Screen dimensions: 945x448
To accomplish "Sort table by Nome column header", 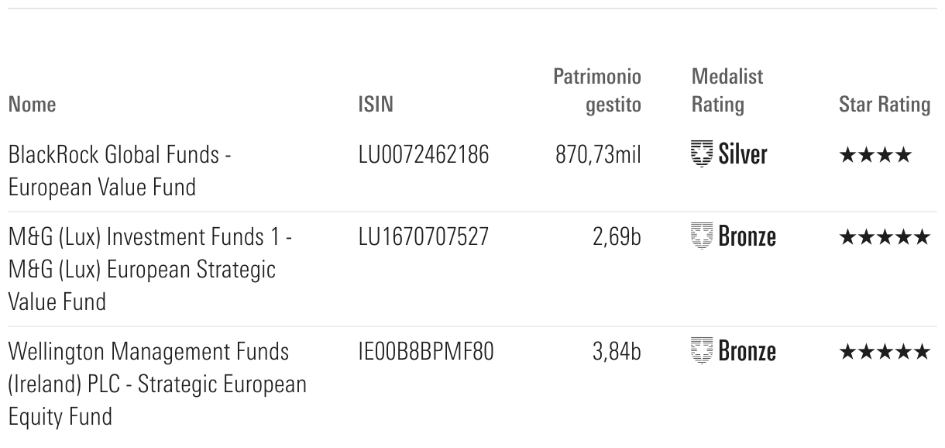I will tap(32, 105).
